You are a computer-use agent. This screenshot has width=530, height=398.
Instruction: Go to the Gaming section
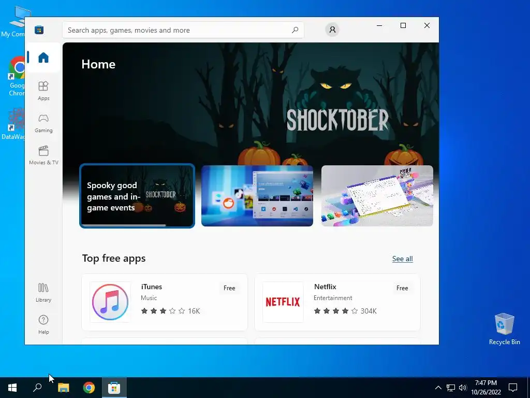click(x=43, y=123)
